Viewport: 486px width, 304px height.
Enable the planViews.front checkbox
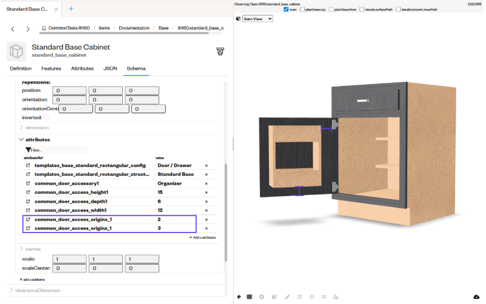coord(331,10)
